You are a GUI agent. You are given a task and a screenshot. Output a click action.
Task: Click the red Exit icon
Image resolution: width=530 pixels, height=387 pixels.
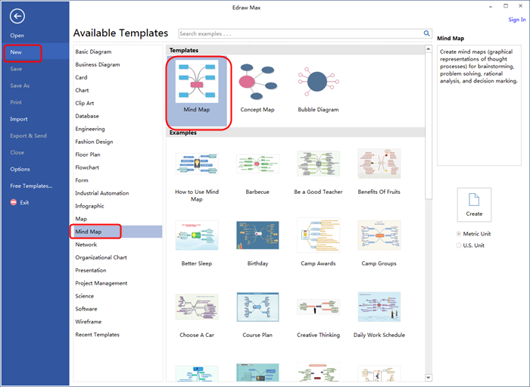pos(14,202)
